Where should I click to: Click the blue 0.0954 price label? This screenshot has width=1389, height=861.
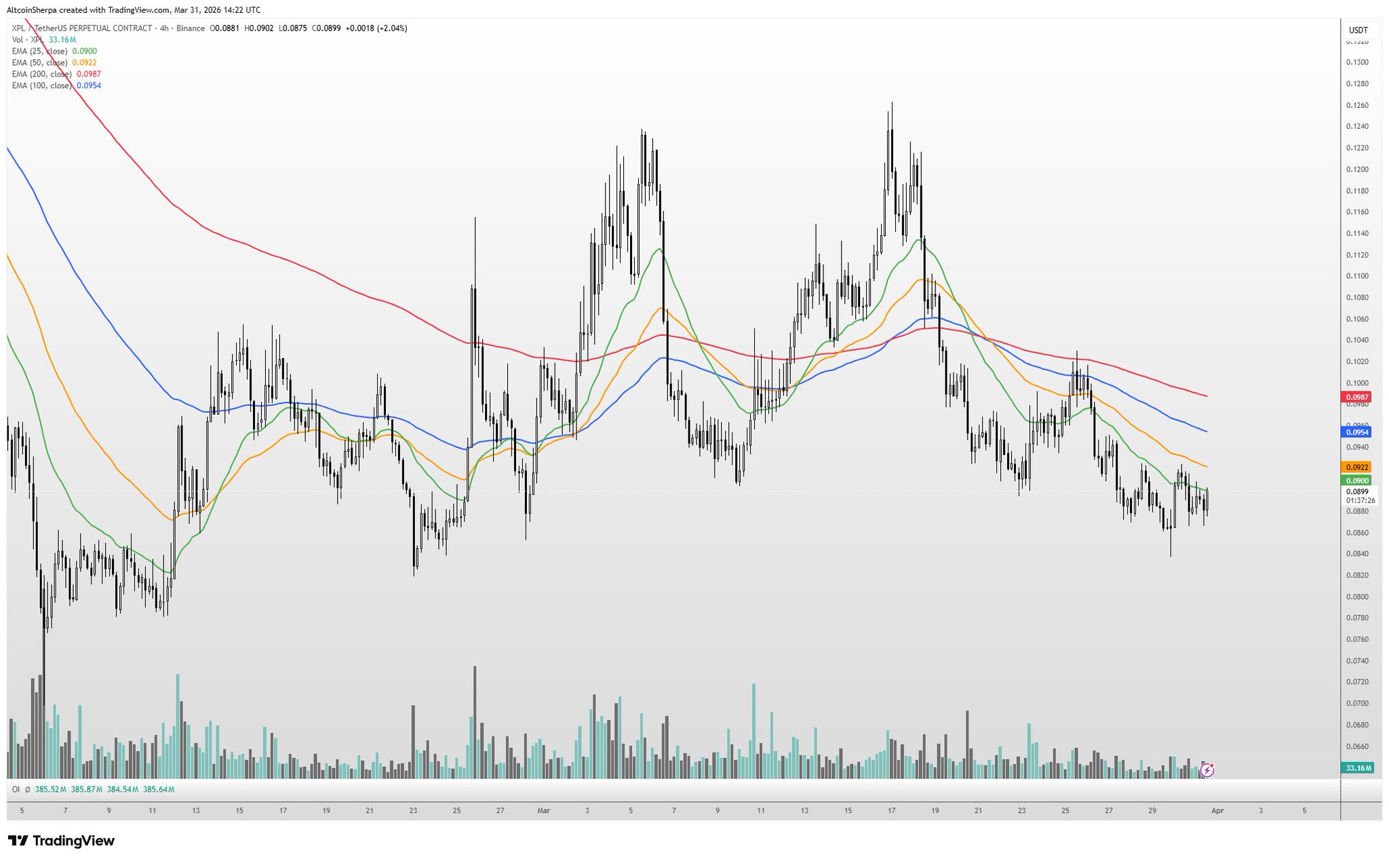1356,432
